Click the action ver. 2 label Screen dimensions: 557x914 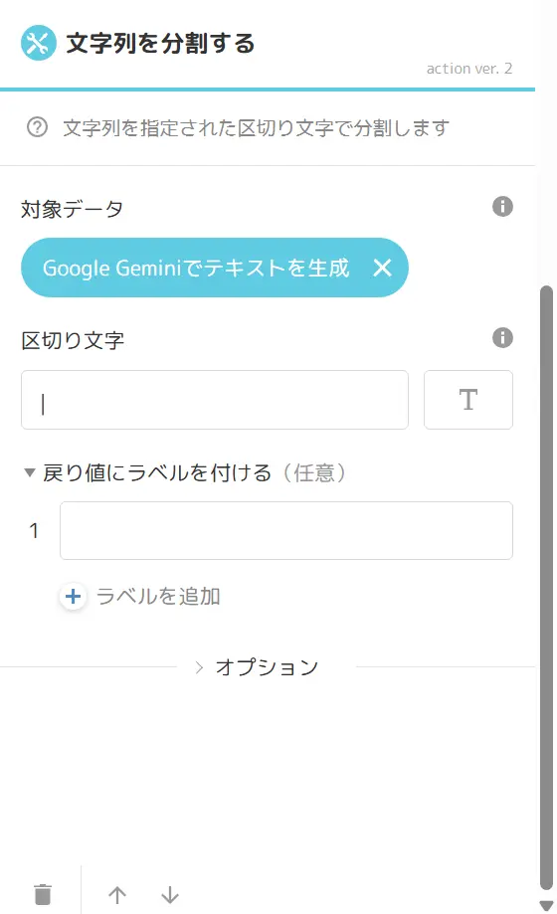tap(469, 69)
